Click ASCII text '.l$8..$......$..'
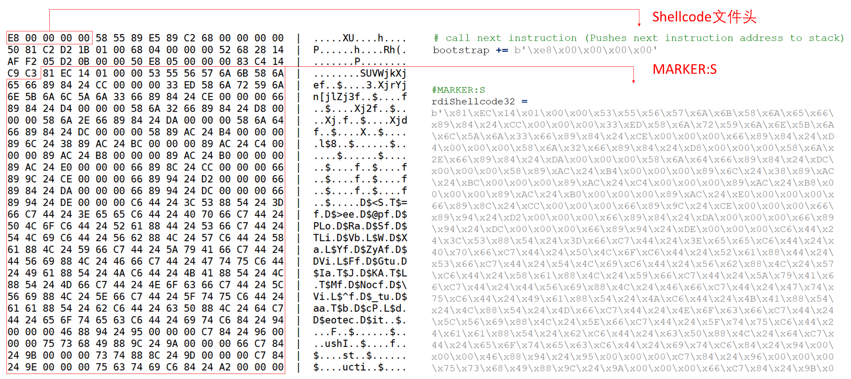The height and width of the screenshot is (379, 851). pyautogui.click(x=360, y=144)
